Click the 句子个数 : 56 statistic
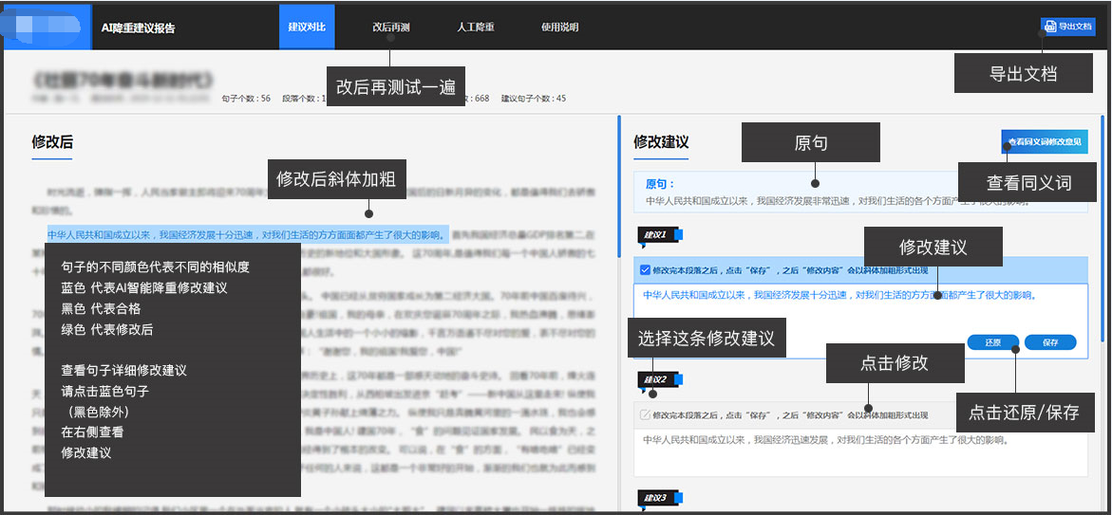1112x515 pixels. pos(246,99)
